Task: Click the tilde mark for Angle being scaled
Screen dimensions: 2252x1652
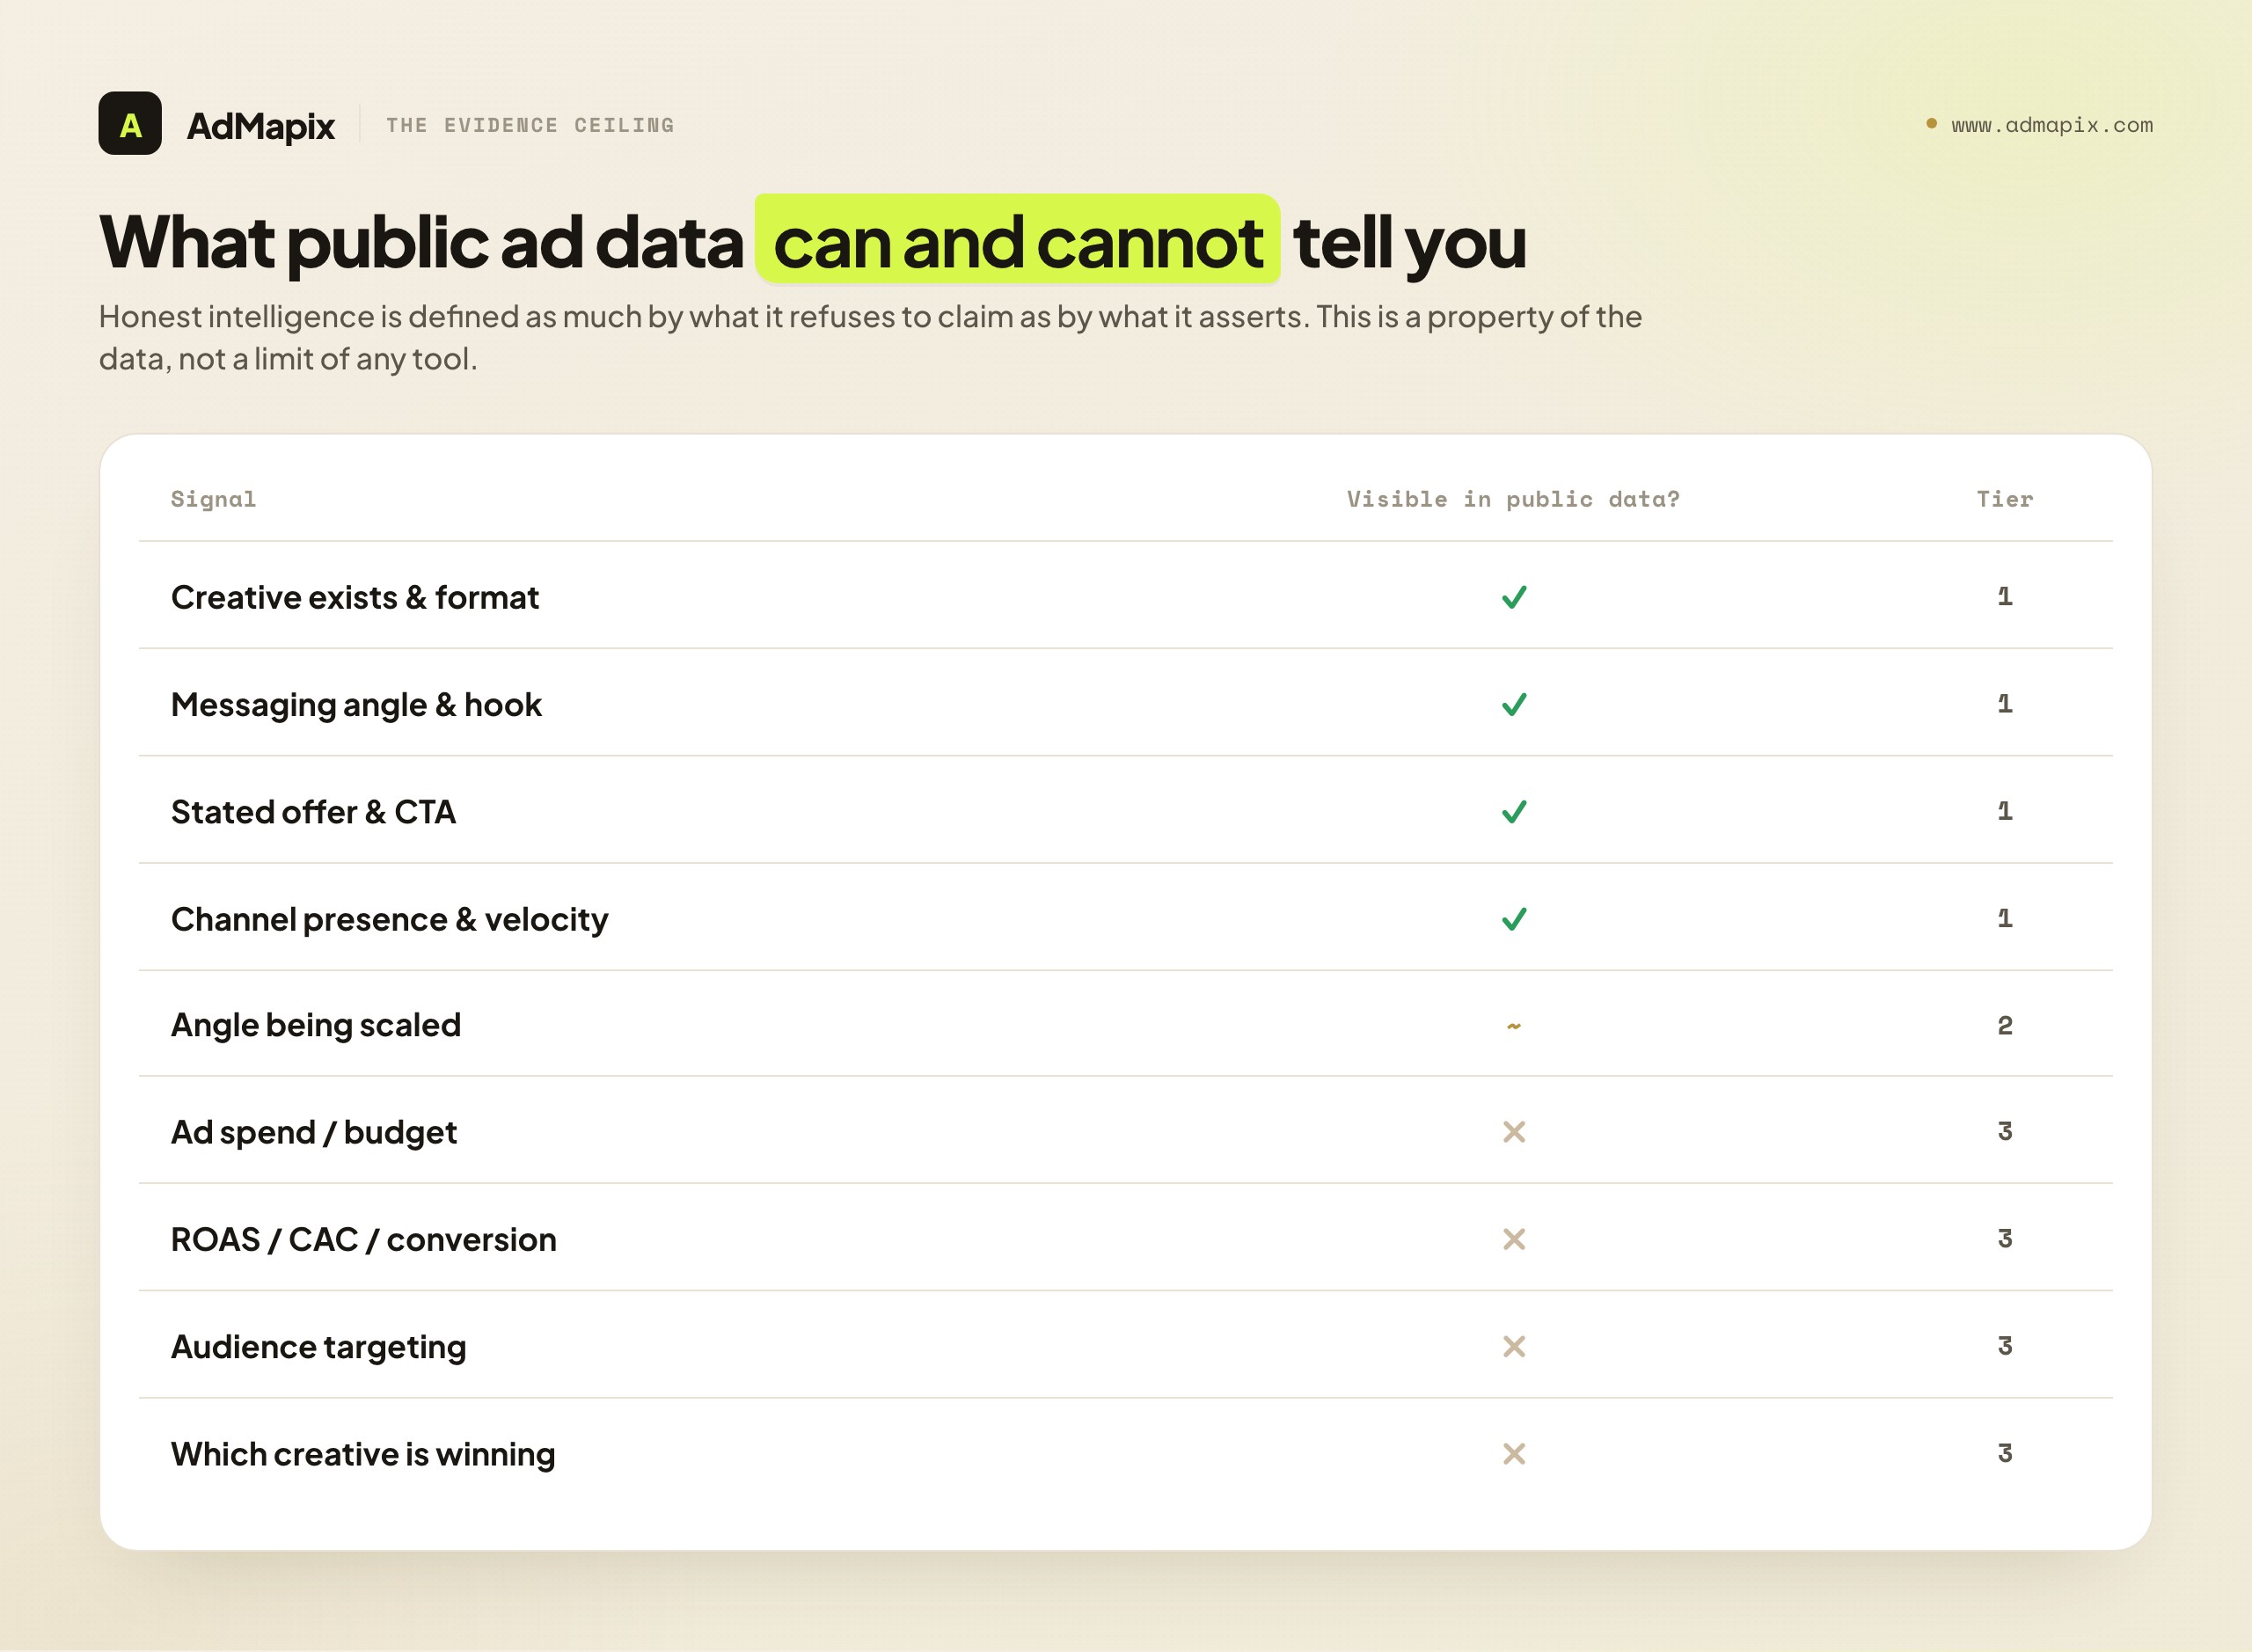Action: [1514, 1026]
